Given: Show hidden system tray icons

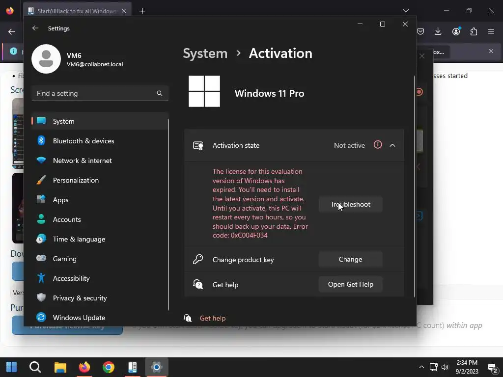Looking at the screenshot, I should coord(421,367).
